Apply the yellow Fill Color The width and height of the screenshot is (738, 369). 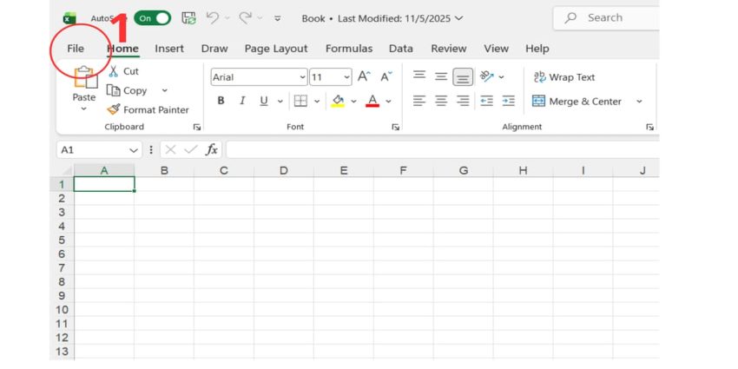(338, 101)
